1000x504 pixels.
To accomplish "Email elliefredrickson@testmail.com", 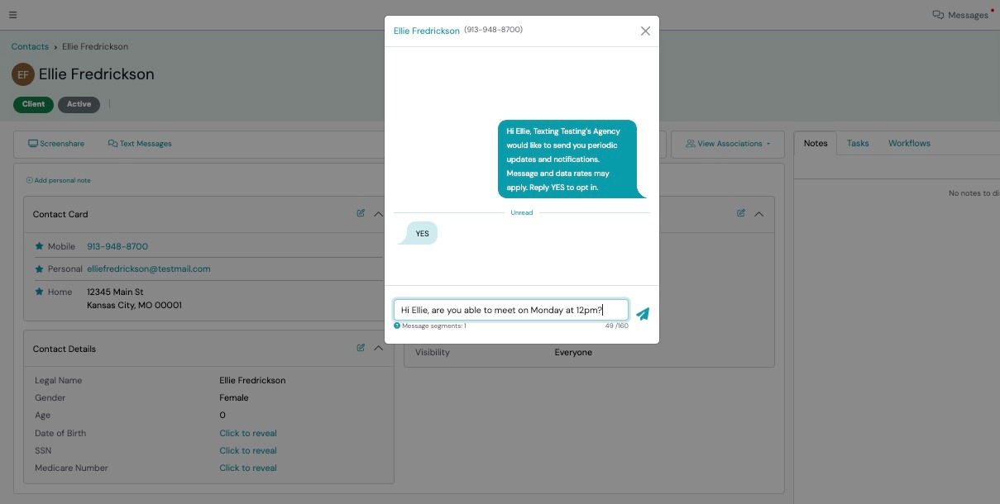I will [149, 269].
